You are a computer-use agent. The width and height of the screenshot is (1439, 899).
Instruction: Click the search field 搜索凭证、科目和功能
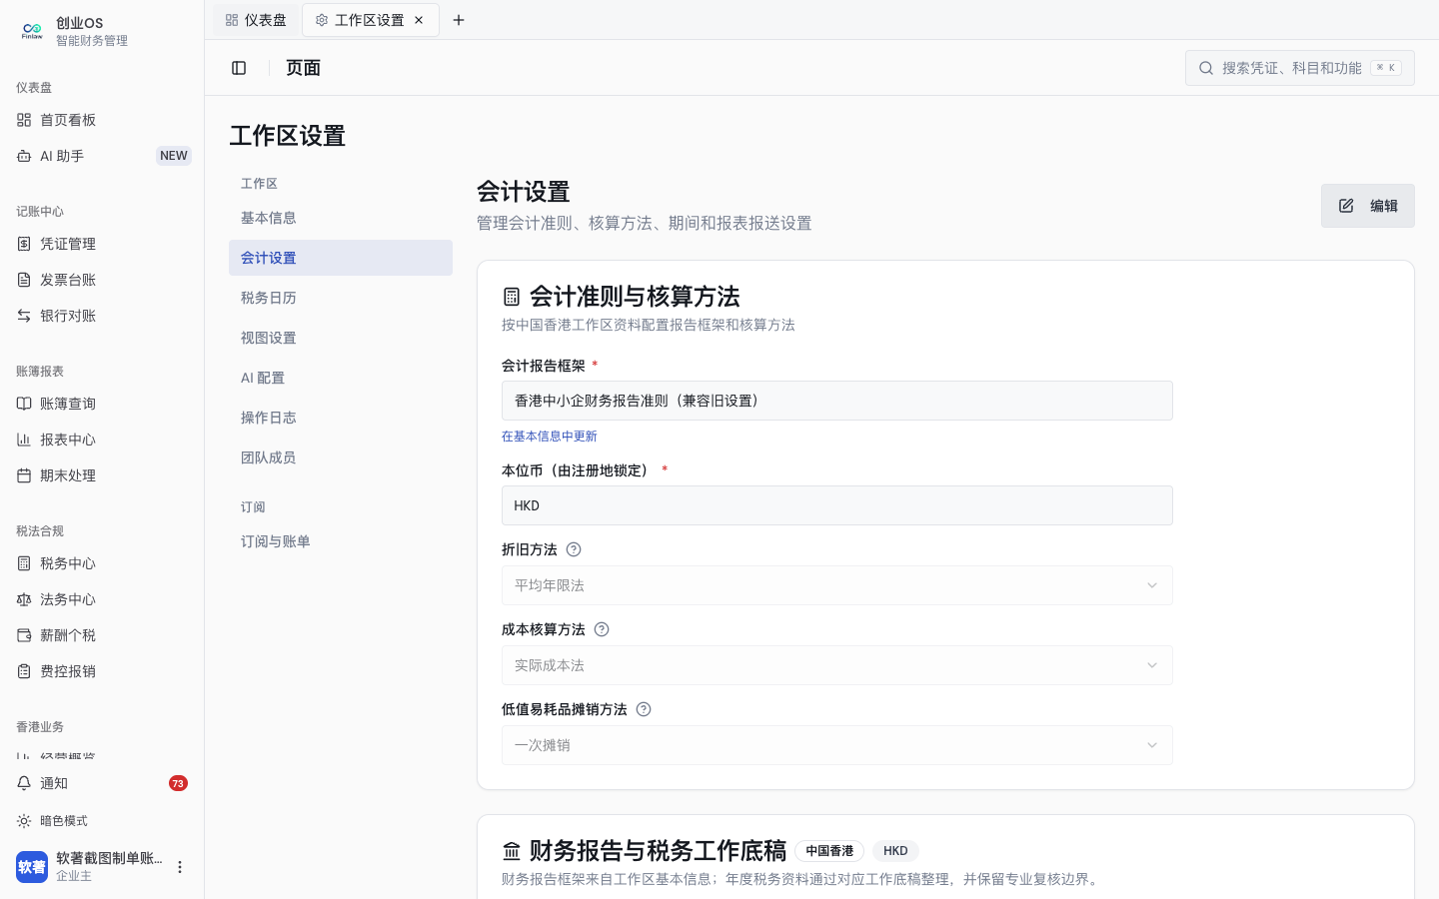click(x=1299, y=68)
